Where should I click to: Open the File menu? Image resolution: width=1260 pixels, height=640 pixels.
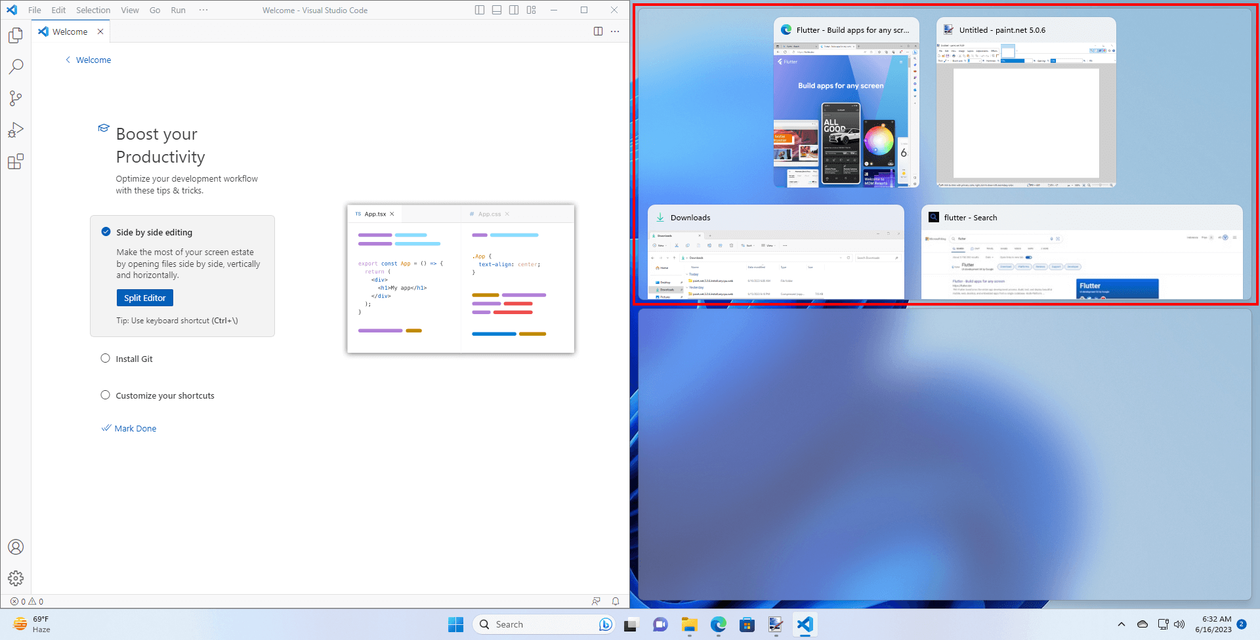[x=35, y=10]
